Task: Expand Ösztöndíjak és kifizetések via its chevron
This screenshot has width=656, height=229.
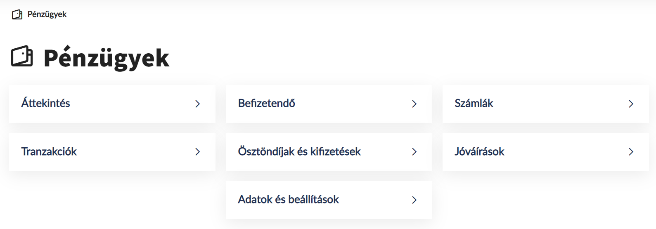Action: pos(414,152)
